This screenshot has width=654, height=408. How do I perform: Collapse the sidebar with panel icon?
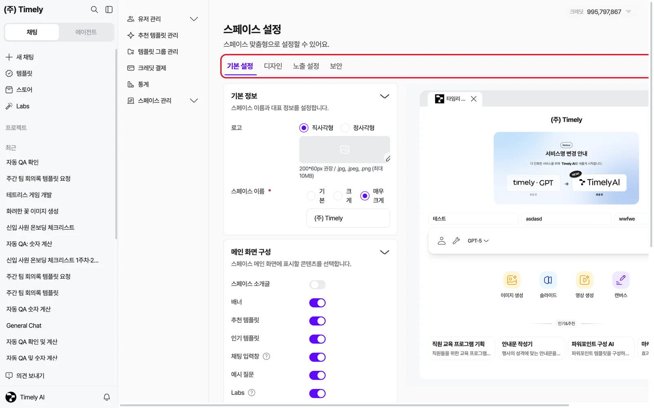click(x=109, y=9)
